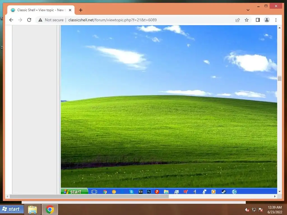
Task: Open the Chrome profile avatar menu
Action: pyautogui.click(x=267, y=20)
